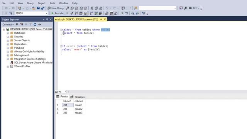Click the Decrease Indent icon

tap(133, 13)
